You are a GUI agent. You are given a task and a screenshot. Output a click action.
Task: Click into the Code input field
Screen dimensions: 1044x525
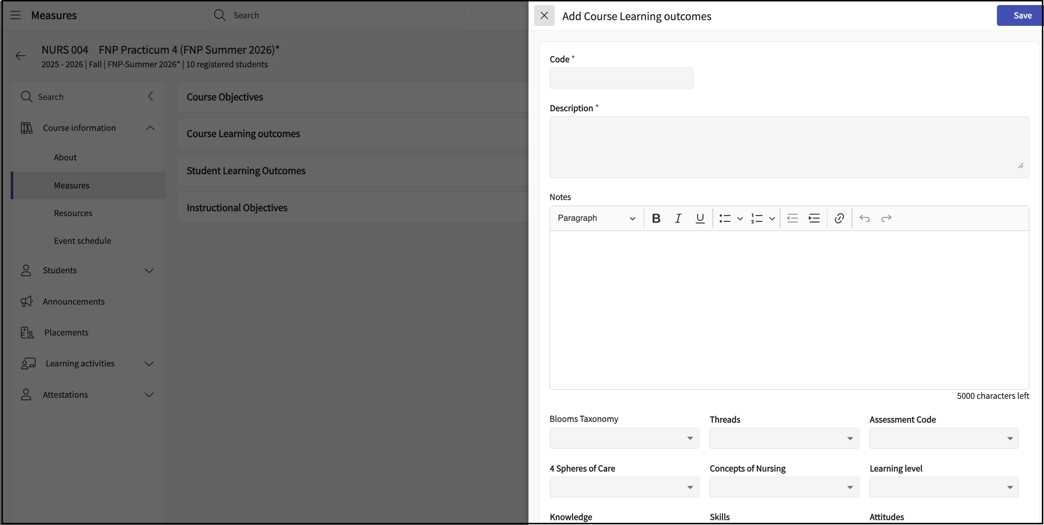[x=621, y=78]
